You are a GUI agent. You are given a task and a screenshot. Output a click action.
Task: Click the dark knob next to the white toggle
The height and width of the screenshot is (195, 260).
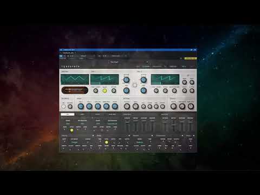(x=70, y=107)
